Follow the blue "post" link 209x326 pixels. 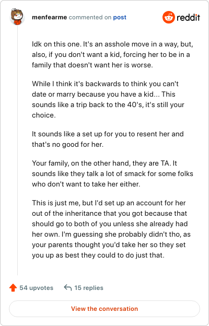click(120, 17)
